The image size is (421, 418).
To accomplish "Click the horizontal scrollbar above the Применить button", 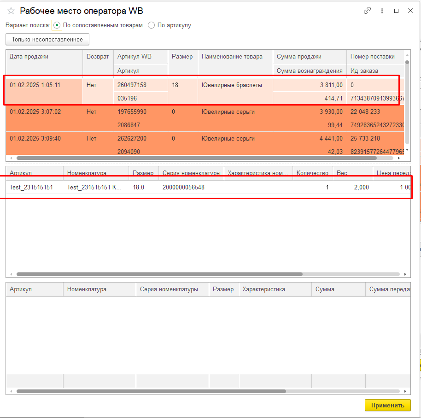I will [x=151, y=391].
